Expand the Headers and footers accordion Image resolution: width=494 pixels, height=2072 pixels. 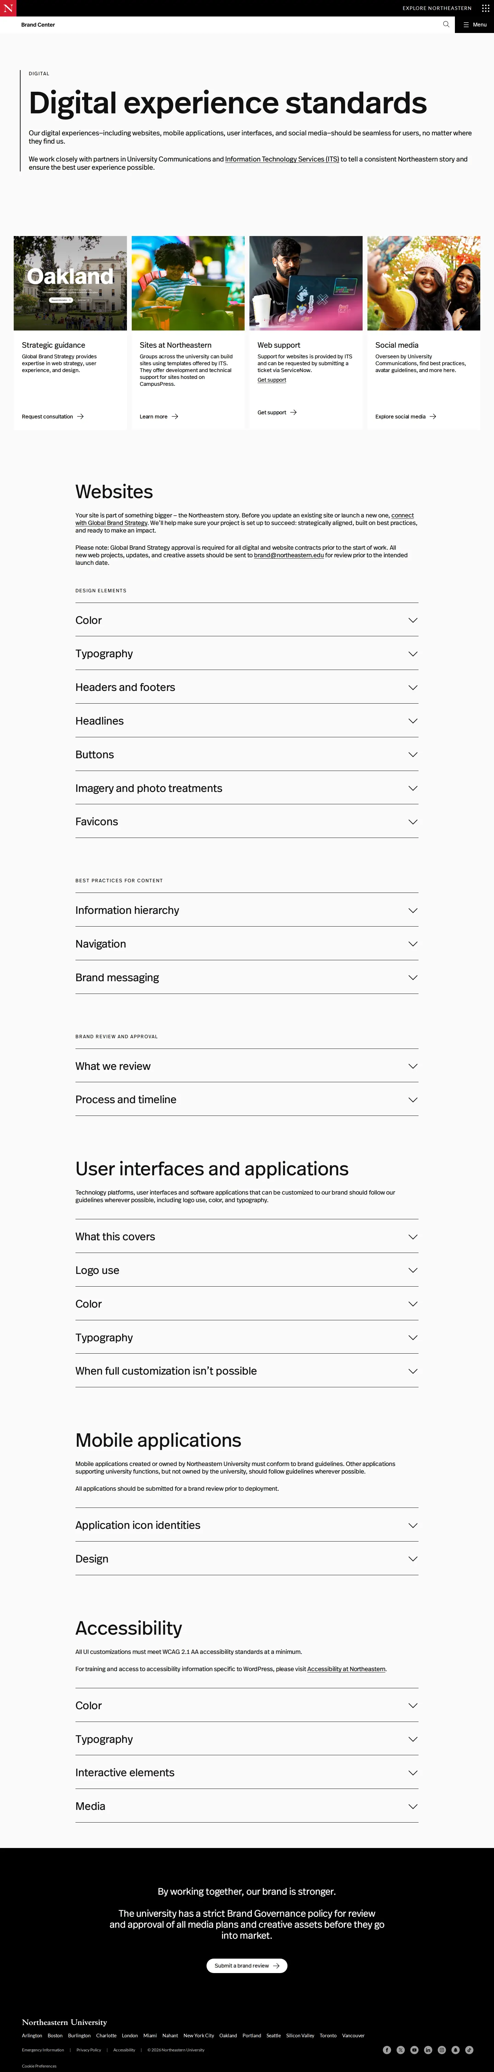click(247, 687)
